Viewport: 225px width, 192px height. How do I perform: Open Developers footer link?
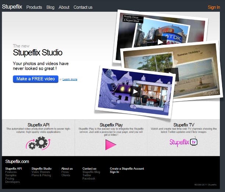(12, 182)
